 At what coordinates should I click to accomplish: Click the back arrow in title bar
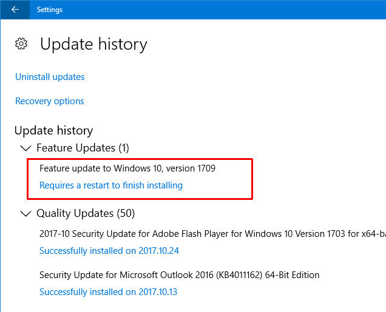(x=15, y=10)
